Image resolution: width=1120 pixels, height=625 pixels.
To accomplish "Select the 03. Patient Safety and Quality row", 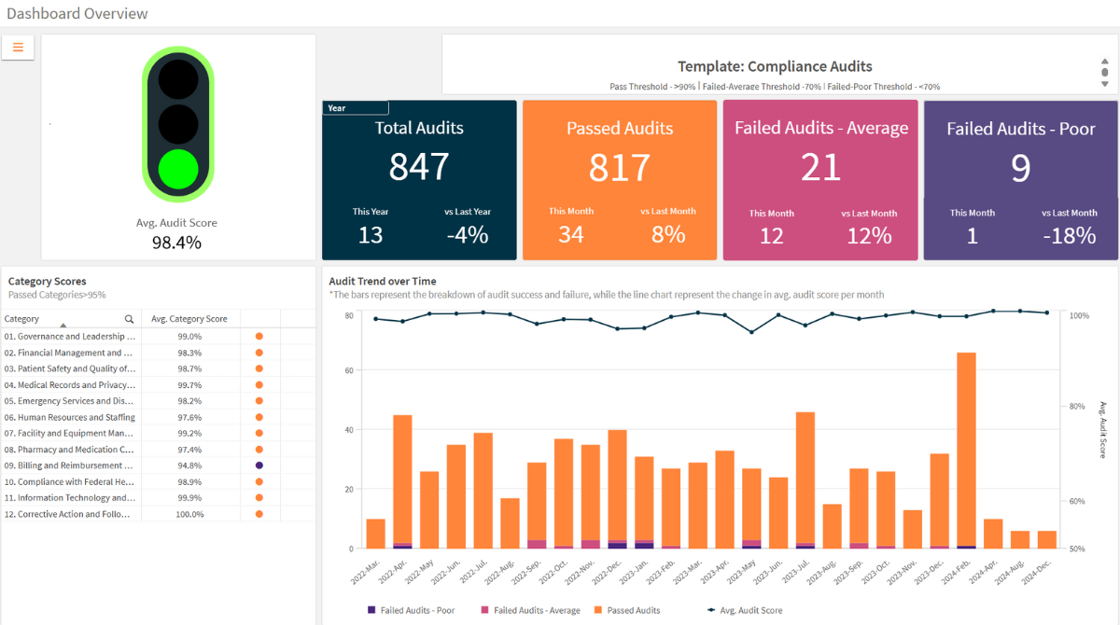I will (x=70, y=368).
